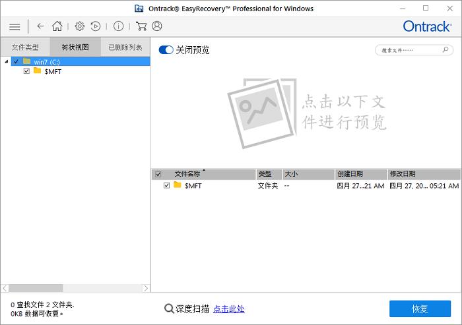Sort by 类型 column header
This screenshot has width=462, height=325.
[269, 174]
